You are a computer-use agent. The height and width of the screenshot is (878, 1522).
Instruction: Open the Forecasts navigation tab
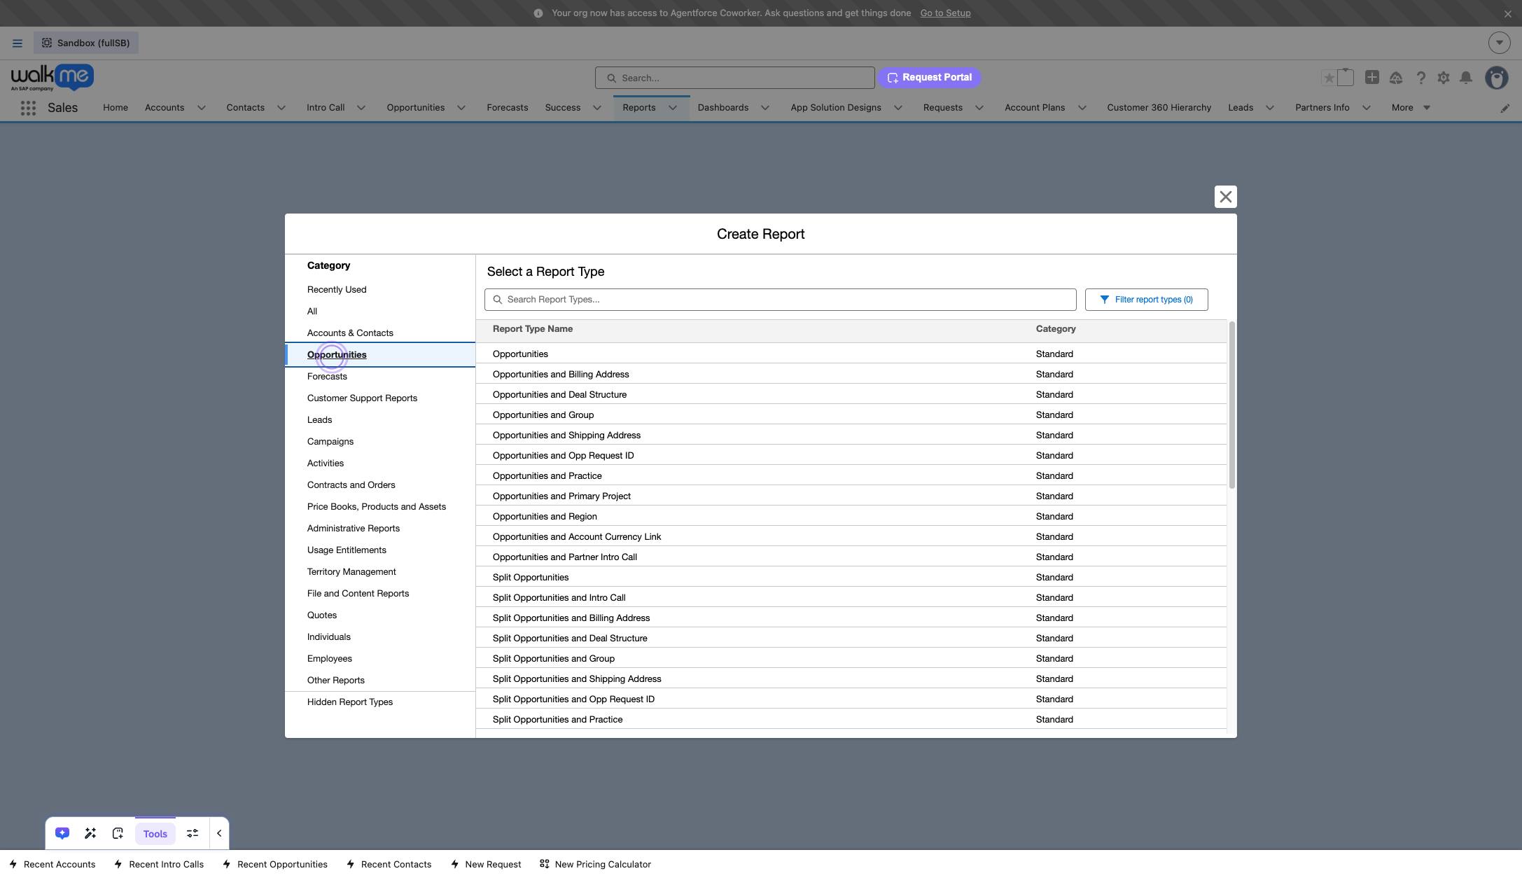pos(508,108)
